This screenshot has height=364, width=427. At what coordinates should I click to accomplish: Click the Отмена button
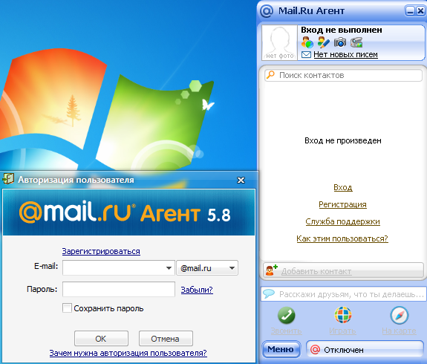[x=166, y=339]
